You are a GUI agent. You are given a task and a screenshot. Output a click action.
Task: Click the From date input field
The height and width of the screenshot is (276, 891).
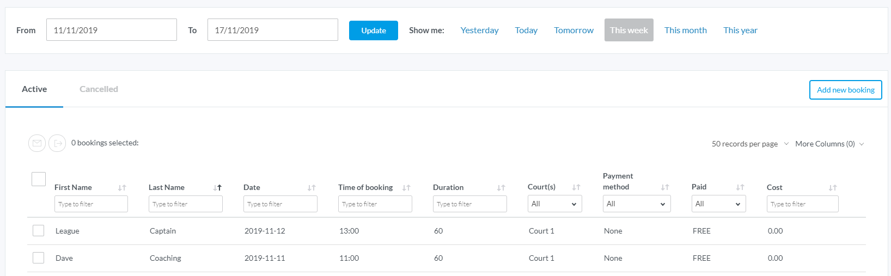112,30
